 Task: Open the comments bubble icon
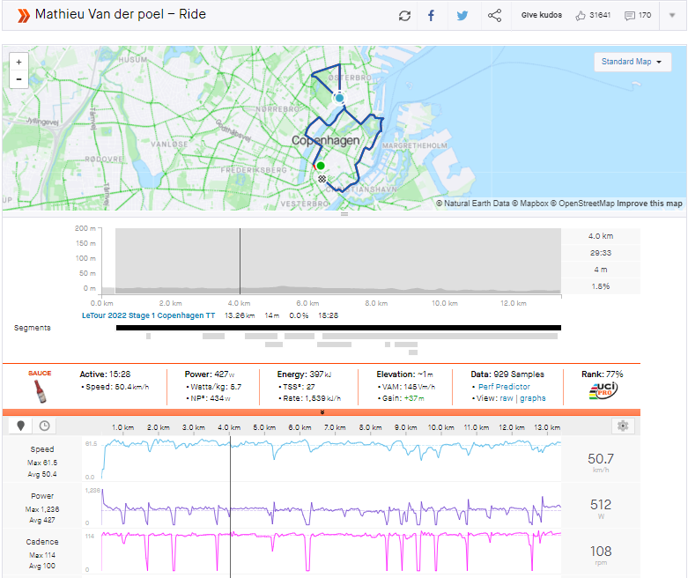629,16
